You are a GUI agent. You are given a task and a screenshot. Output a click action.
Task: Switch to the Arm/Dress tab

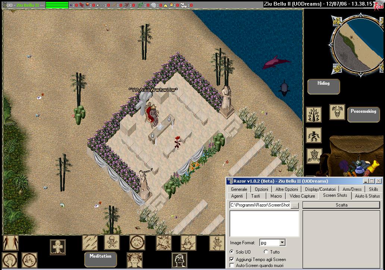pyautogui.click(x=352, y=189)
